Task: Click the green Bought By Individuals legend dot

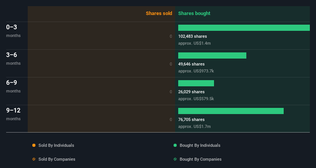Action: click(175, 145)
